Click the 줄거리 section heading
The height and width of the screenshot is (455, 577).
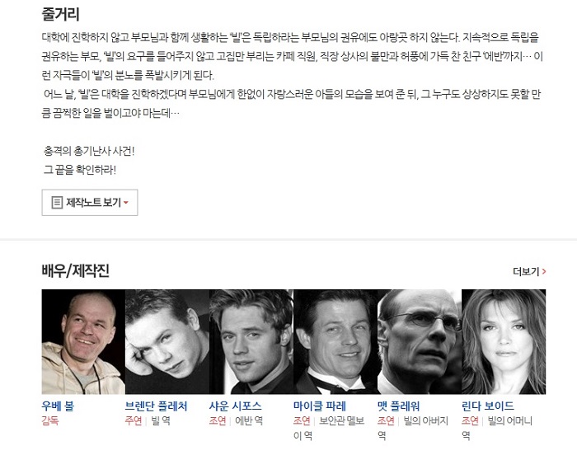(60, 14)
